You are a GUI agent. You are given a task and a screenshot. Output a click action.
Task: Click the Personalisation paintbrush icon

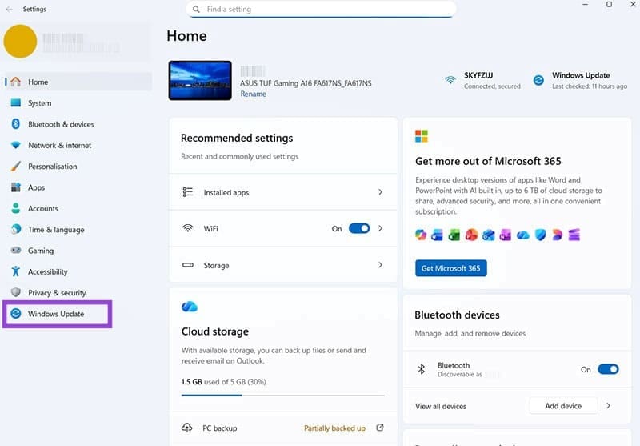[x=15, y=167]
